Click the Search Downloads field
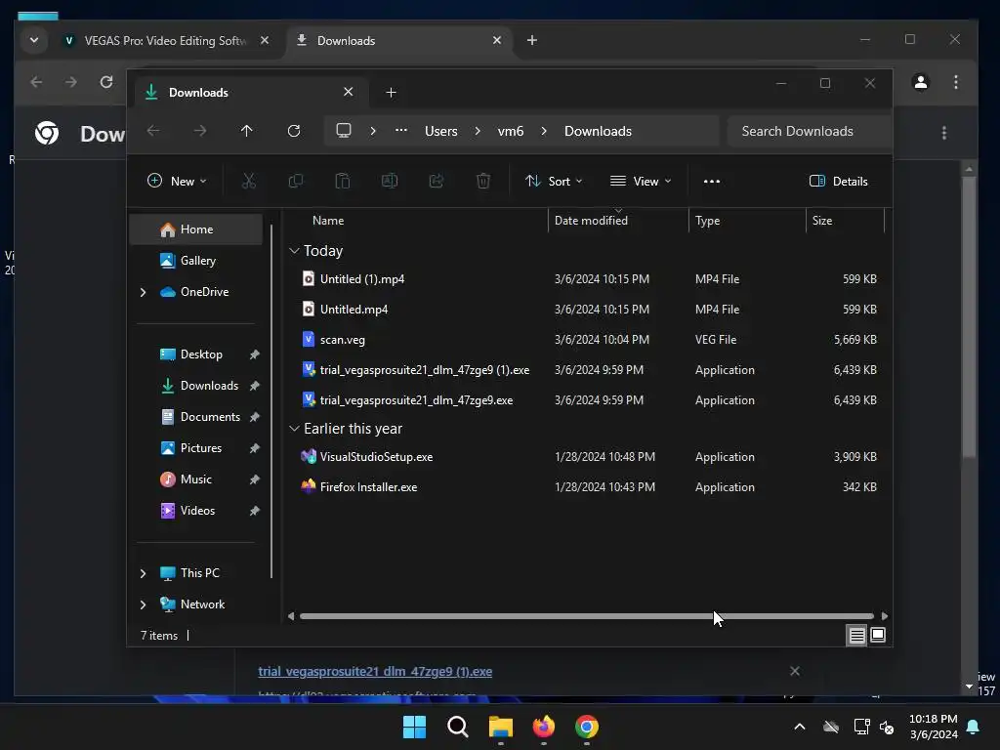Image resolution: width=1000 pixels, height=750 pixels. pos(810,131)
